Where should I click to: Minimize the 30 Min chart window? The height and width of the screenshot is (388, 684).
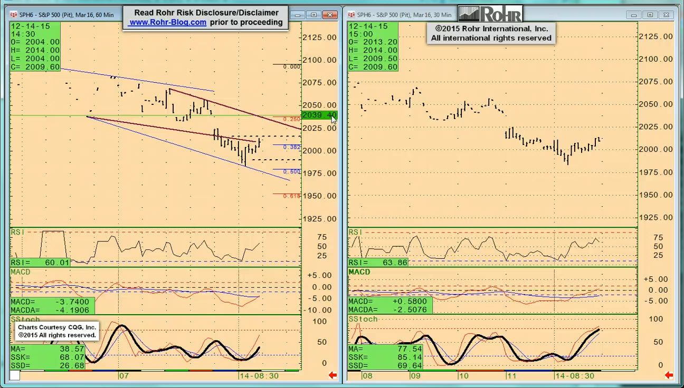[634, 15]
